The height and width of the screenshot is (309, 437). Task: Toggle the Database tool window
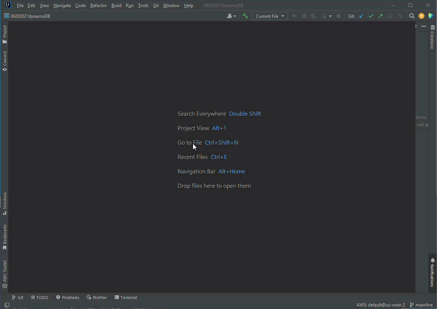click(x=432, y=37)
